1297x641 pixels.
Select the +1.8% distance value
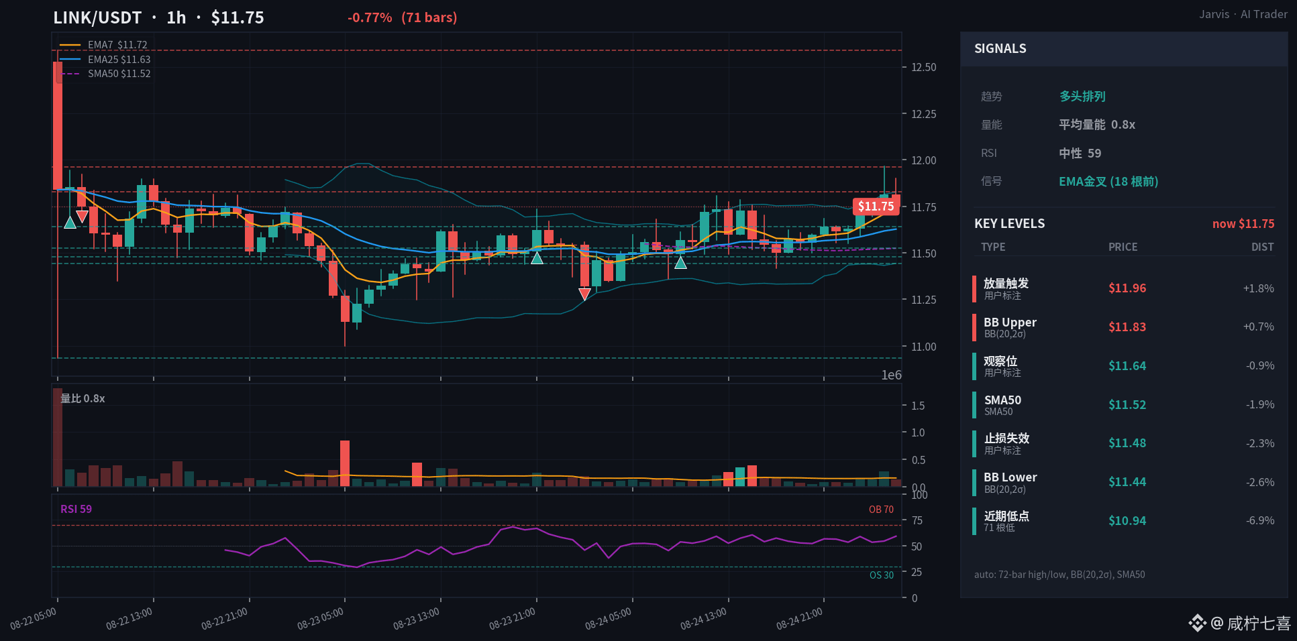pos(1258,288)
